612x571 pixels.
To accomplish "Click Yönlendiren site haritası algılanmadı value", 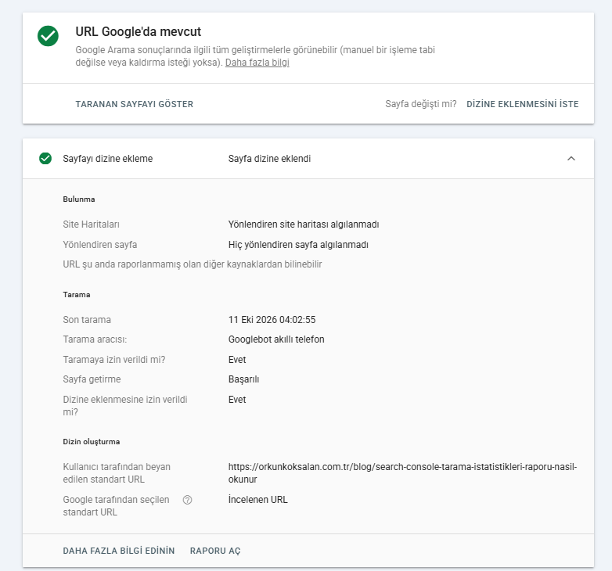I will 304,224.
